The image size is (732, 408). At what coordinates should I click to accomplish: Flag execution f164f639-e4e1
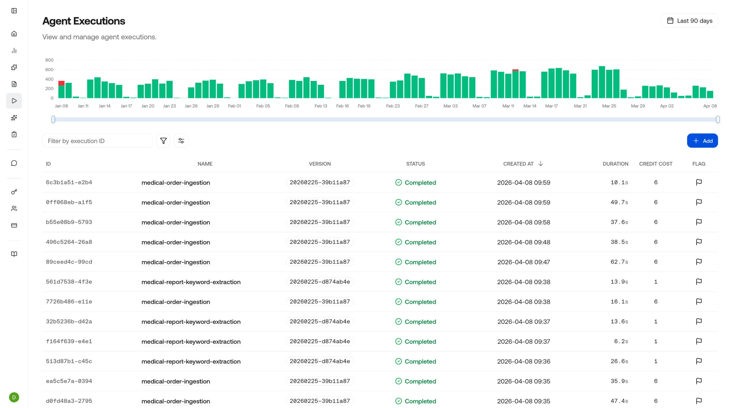[699, 342]
